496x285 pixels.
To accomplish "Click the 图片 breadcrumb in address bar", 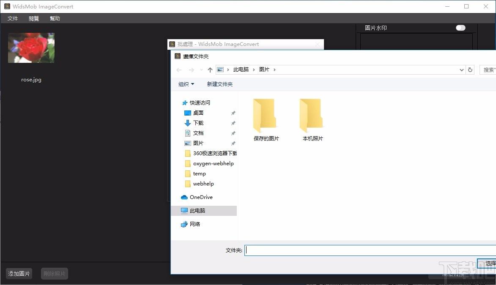I will pos(264,70).
